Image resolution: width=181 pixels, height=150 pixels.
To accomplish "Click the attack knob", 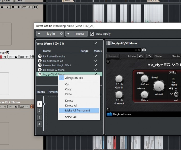I will [144, 79].
